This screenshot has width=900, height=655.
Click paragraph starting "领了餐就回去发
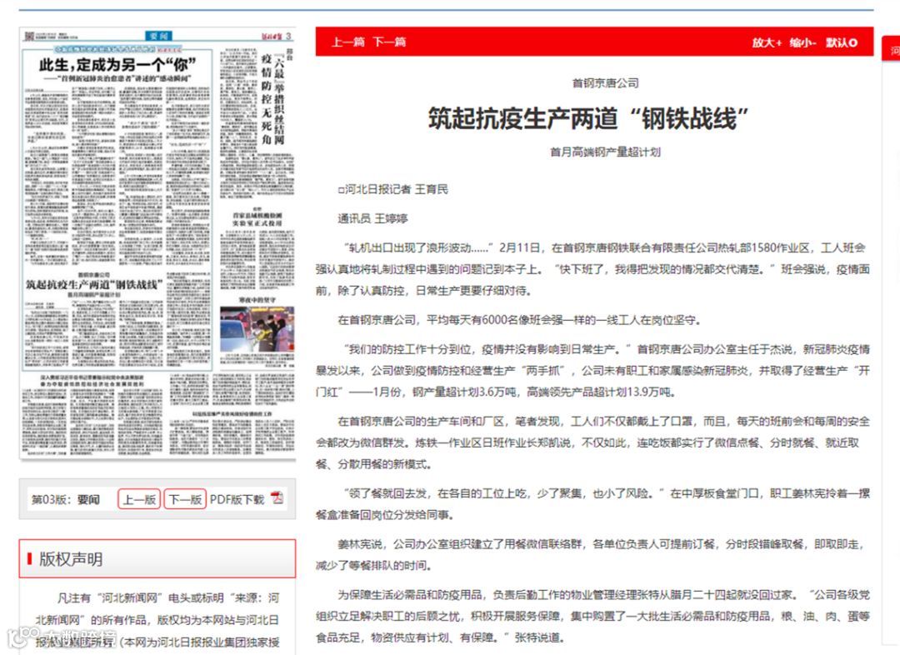pos(592,504)
